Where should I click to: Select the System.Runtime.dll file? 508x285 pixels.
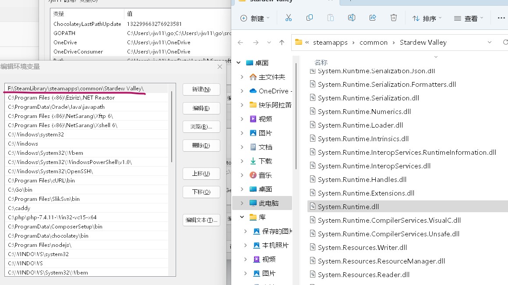coord(350,207)
